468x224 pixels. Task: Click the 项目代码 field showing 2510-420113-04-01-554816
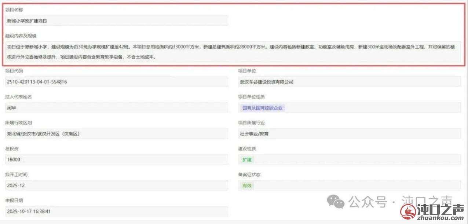click(117, 82)
